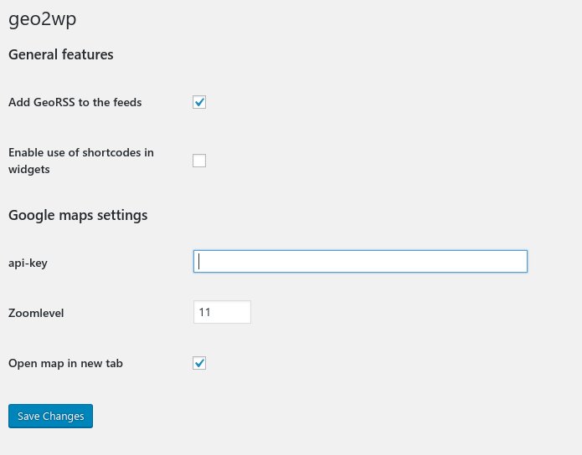The height and width of the screenshot is (455, 582).
Task: Click the "api-key" field label
Action: pyautogui.click(x=28, y=263)
